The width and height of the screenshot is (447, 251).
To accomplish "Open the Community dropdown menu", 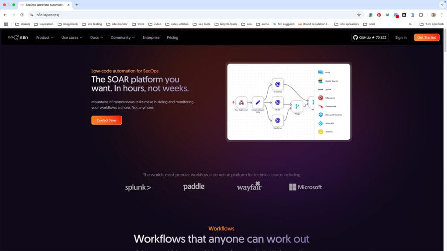I will [122, 37].
